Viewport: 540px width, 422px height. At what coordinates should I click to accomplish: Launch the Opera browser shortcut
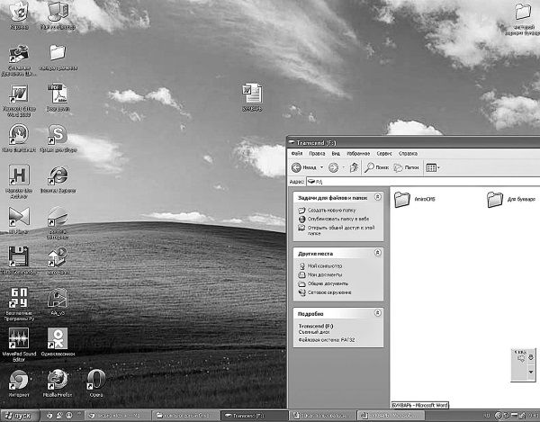96,379
